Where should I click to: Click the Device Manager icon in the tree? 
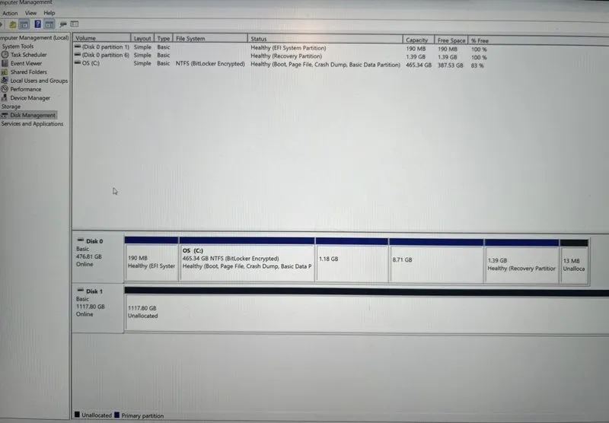[x=5, y=98]
